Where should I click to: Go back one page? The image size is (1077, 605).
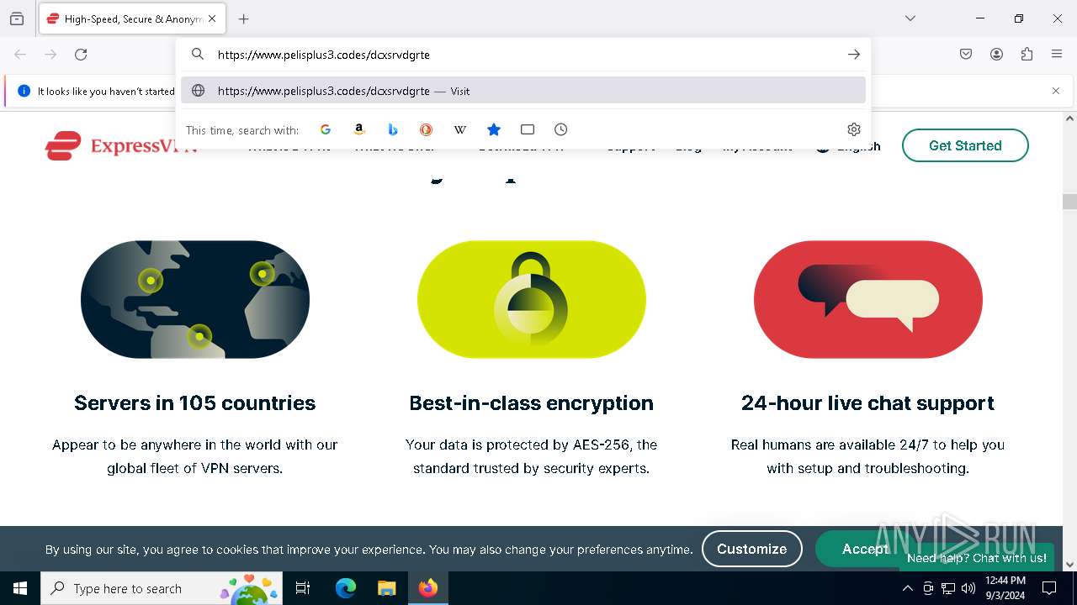coord(20,55)
